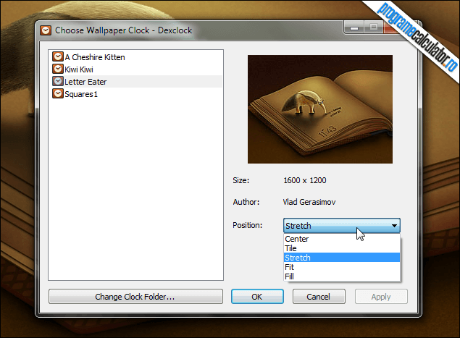Click the 1600 x 1200 size value
460x338 pixels.
click(304, 180)
